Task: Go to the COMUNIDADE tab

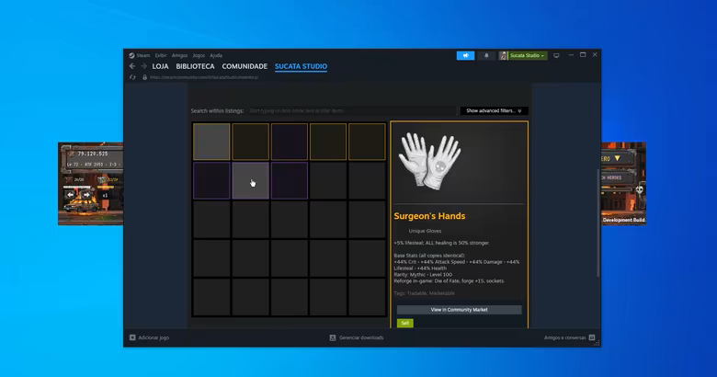Action: click(245, 66)
